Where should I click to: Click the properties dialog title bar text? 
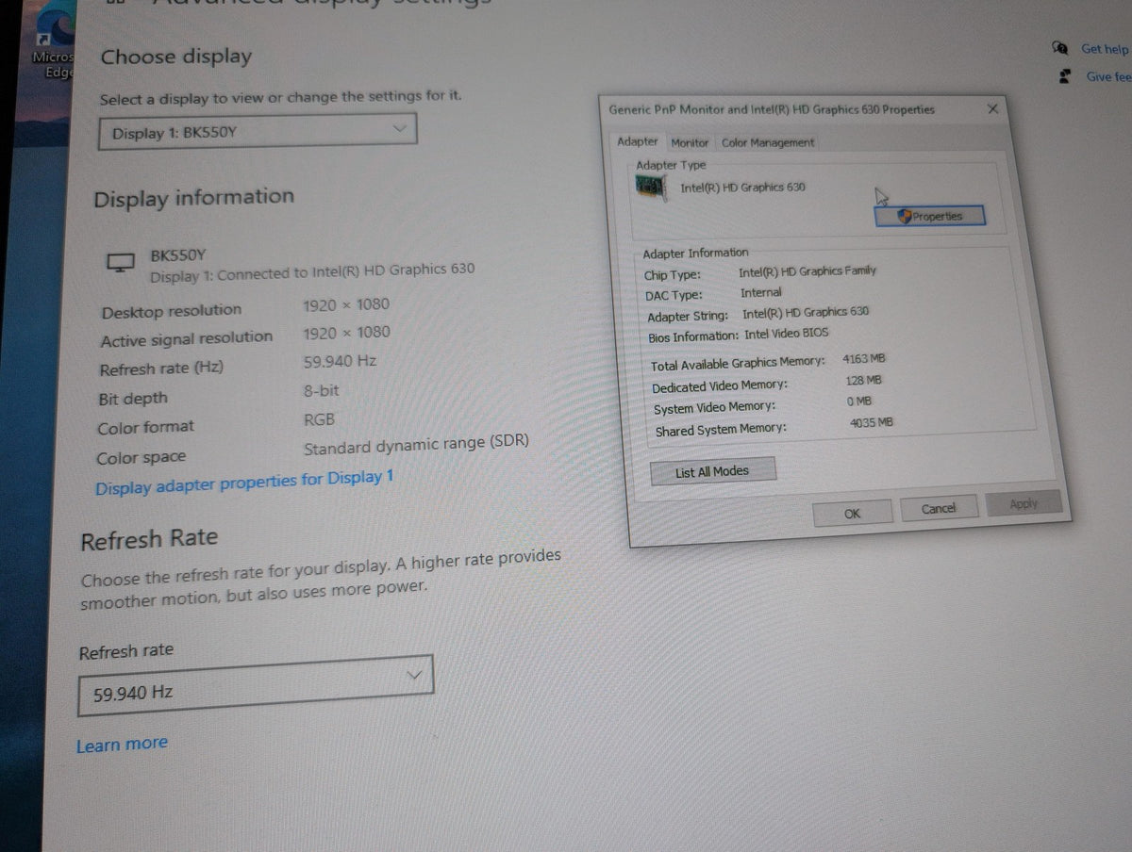point(772,109)
